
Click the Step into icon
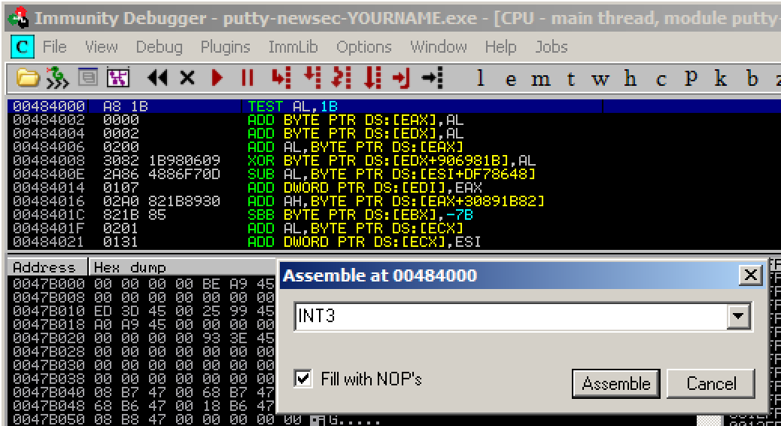coord(281,78)
